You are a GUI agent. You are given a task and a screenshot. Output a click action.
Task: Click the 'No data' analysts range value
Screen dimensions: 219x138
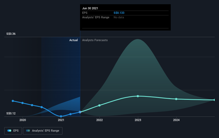click(x=119, y=17)
